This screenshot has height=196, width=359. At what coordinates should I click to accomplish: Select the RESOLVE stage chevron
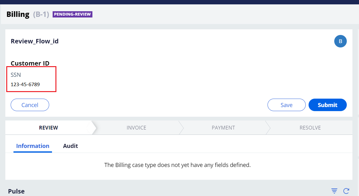310,128
